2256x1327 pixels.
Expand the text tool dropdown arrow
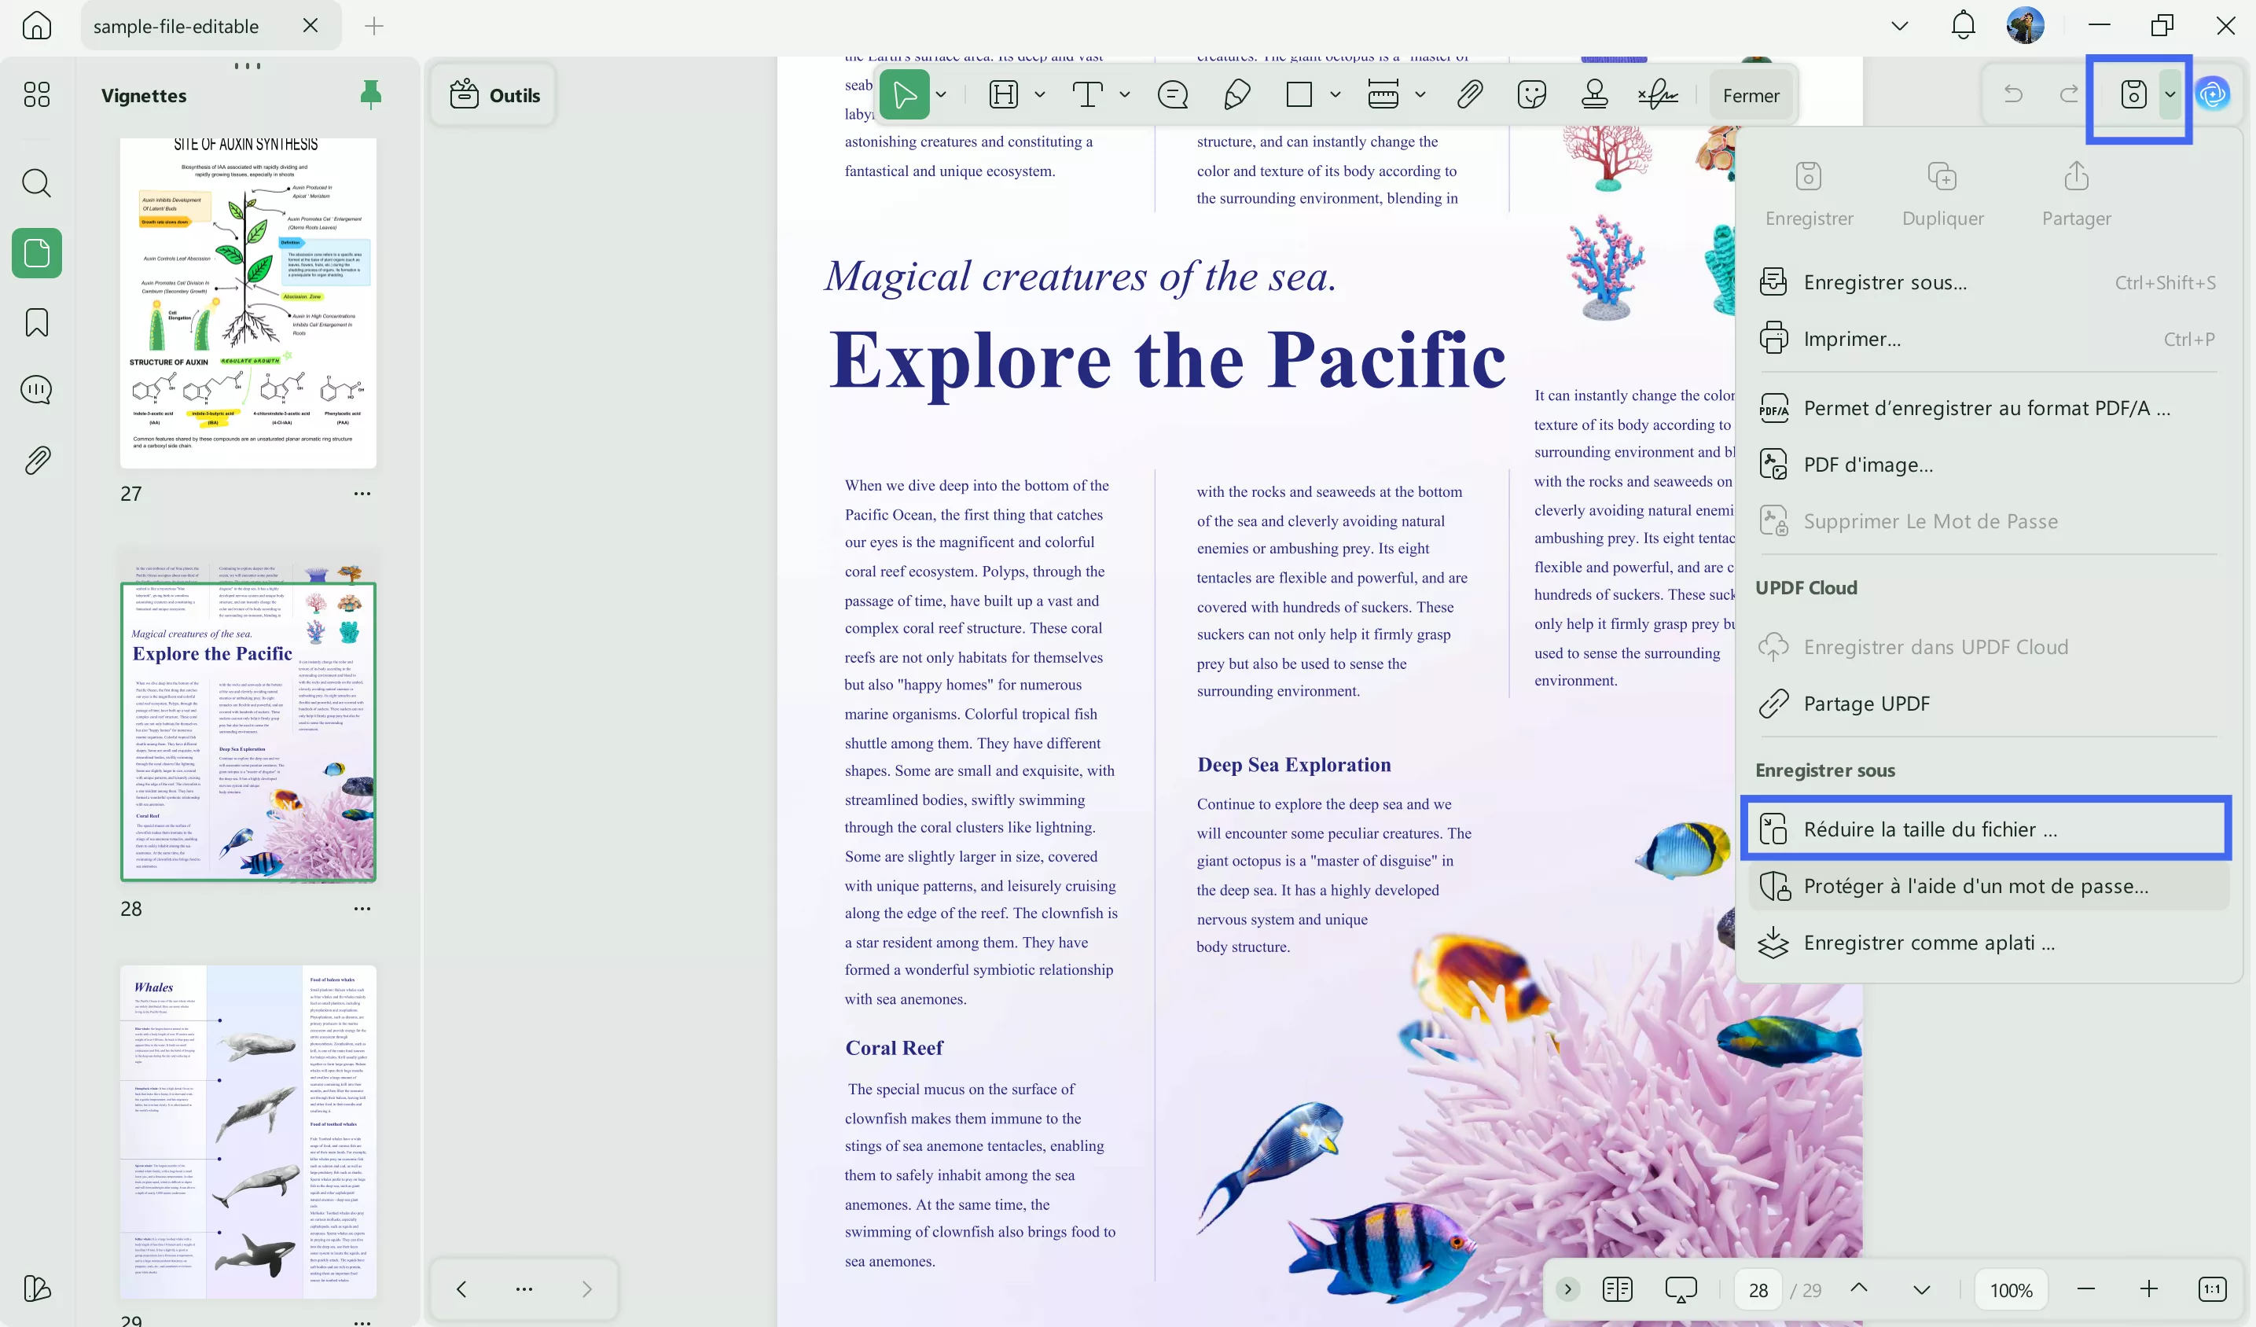point(1124,94)
